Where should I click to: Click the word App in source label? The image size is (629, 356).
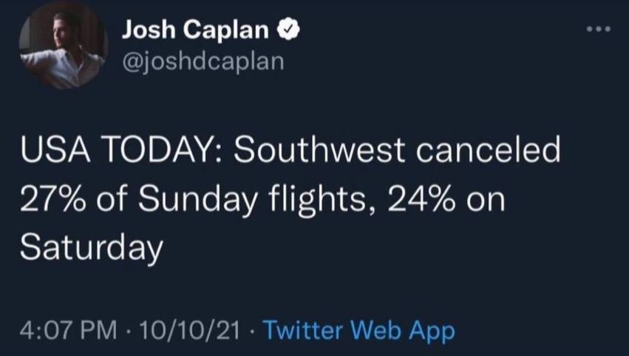[432, 332]
